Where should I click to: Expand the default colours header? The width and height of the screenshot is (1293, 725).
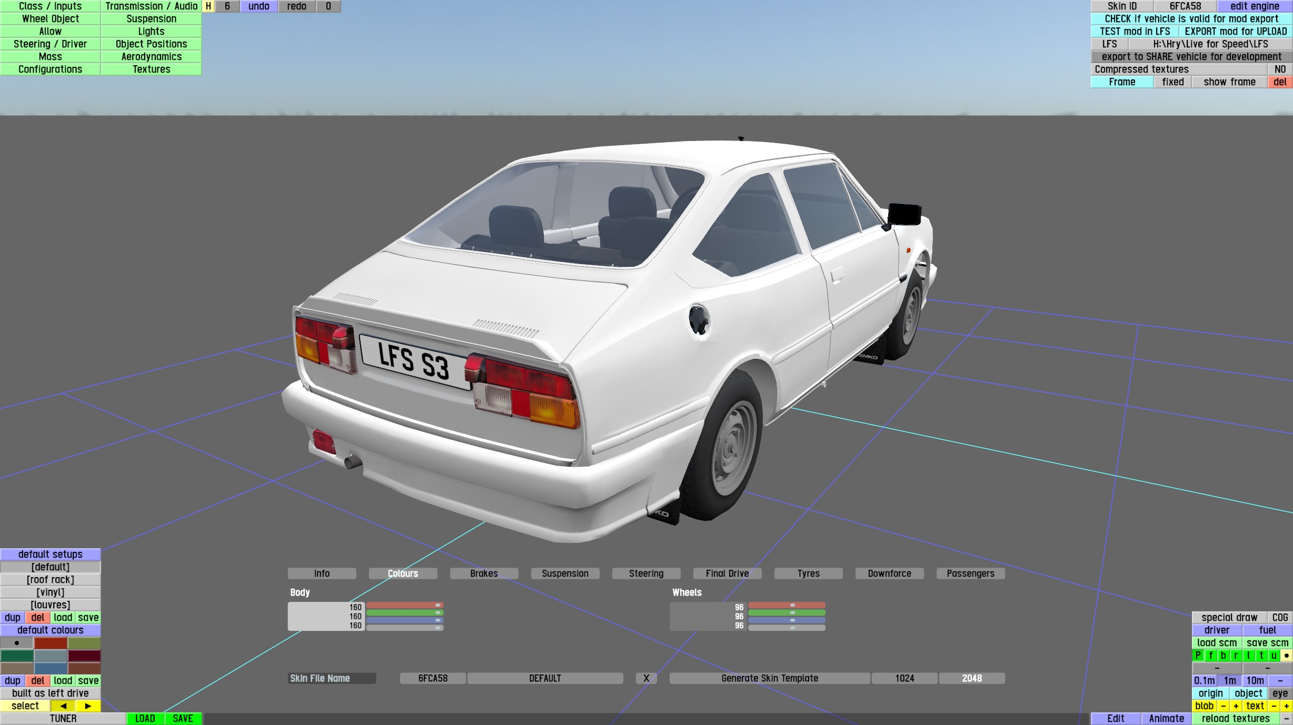click(x=51, y=630)
